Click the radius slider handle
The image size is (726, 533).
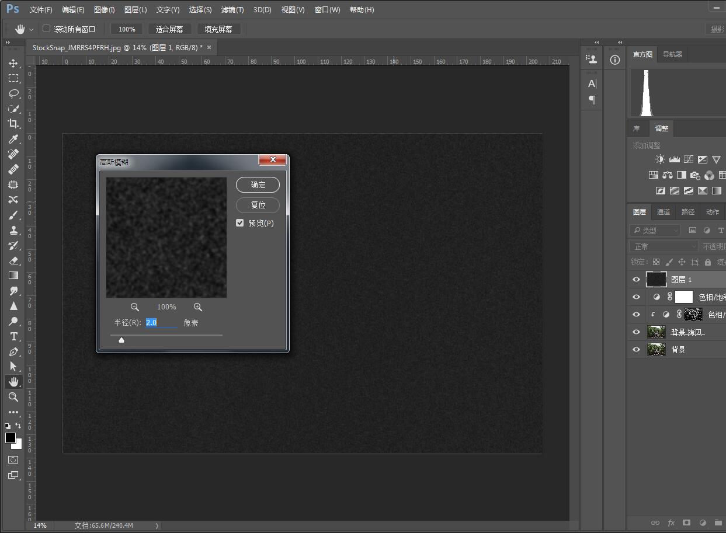click(121, 340)
